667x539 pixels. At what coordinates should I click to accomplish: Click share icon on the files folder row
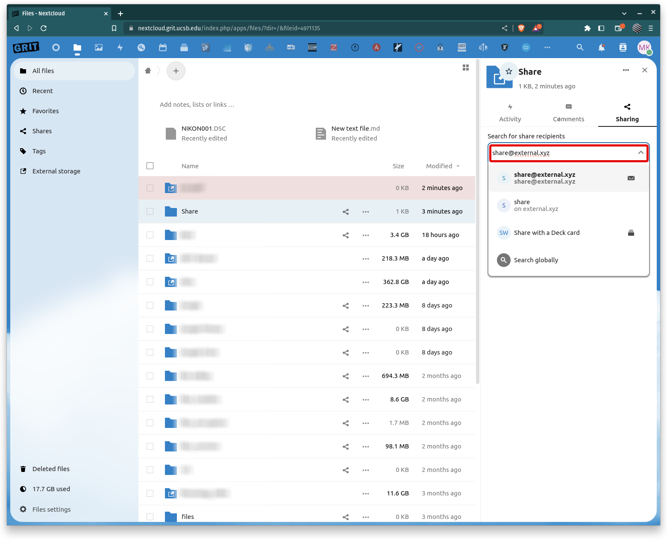click(x=346, y=517)
